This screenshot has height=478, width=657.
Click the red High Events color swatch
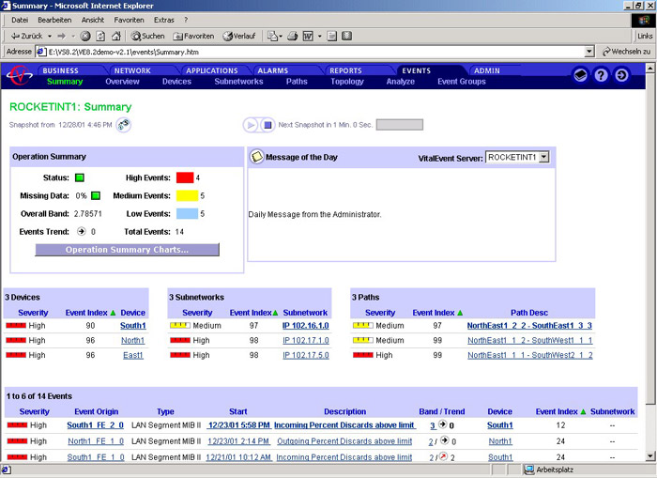pyautogui.click(x=185, y=177)
